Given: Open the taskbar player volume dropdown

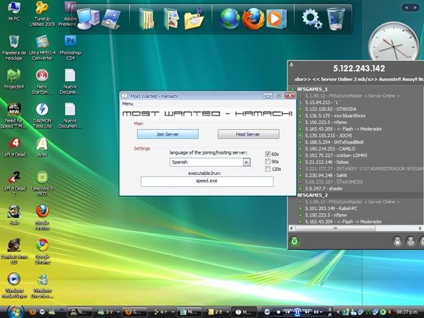Looking at the screenshot, I should coord(321,312).
